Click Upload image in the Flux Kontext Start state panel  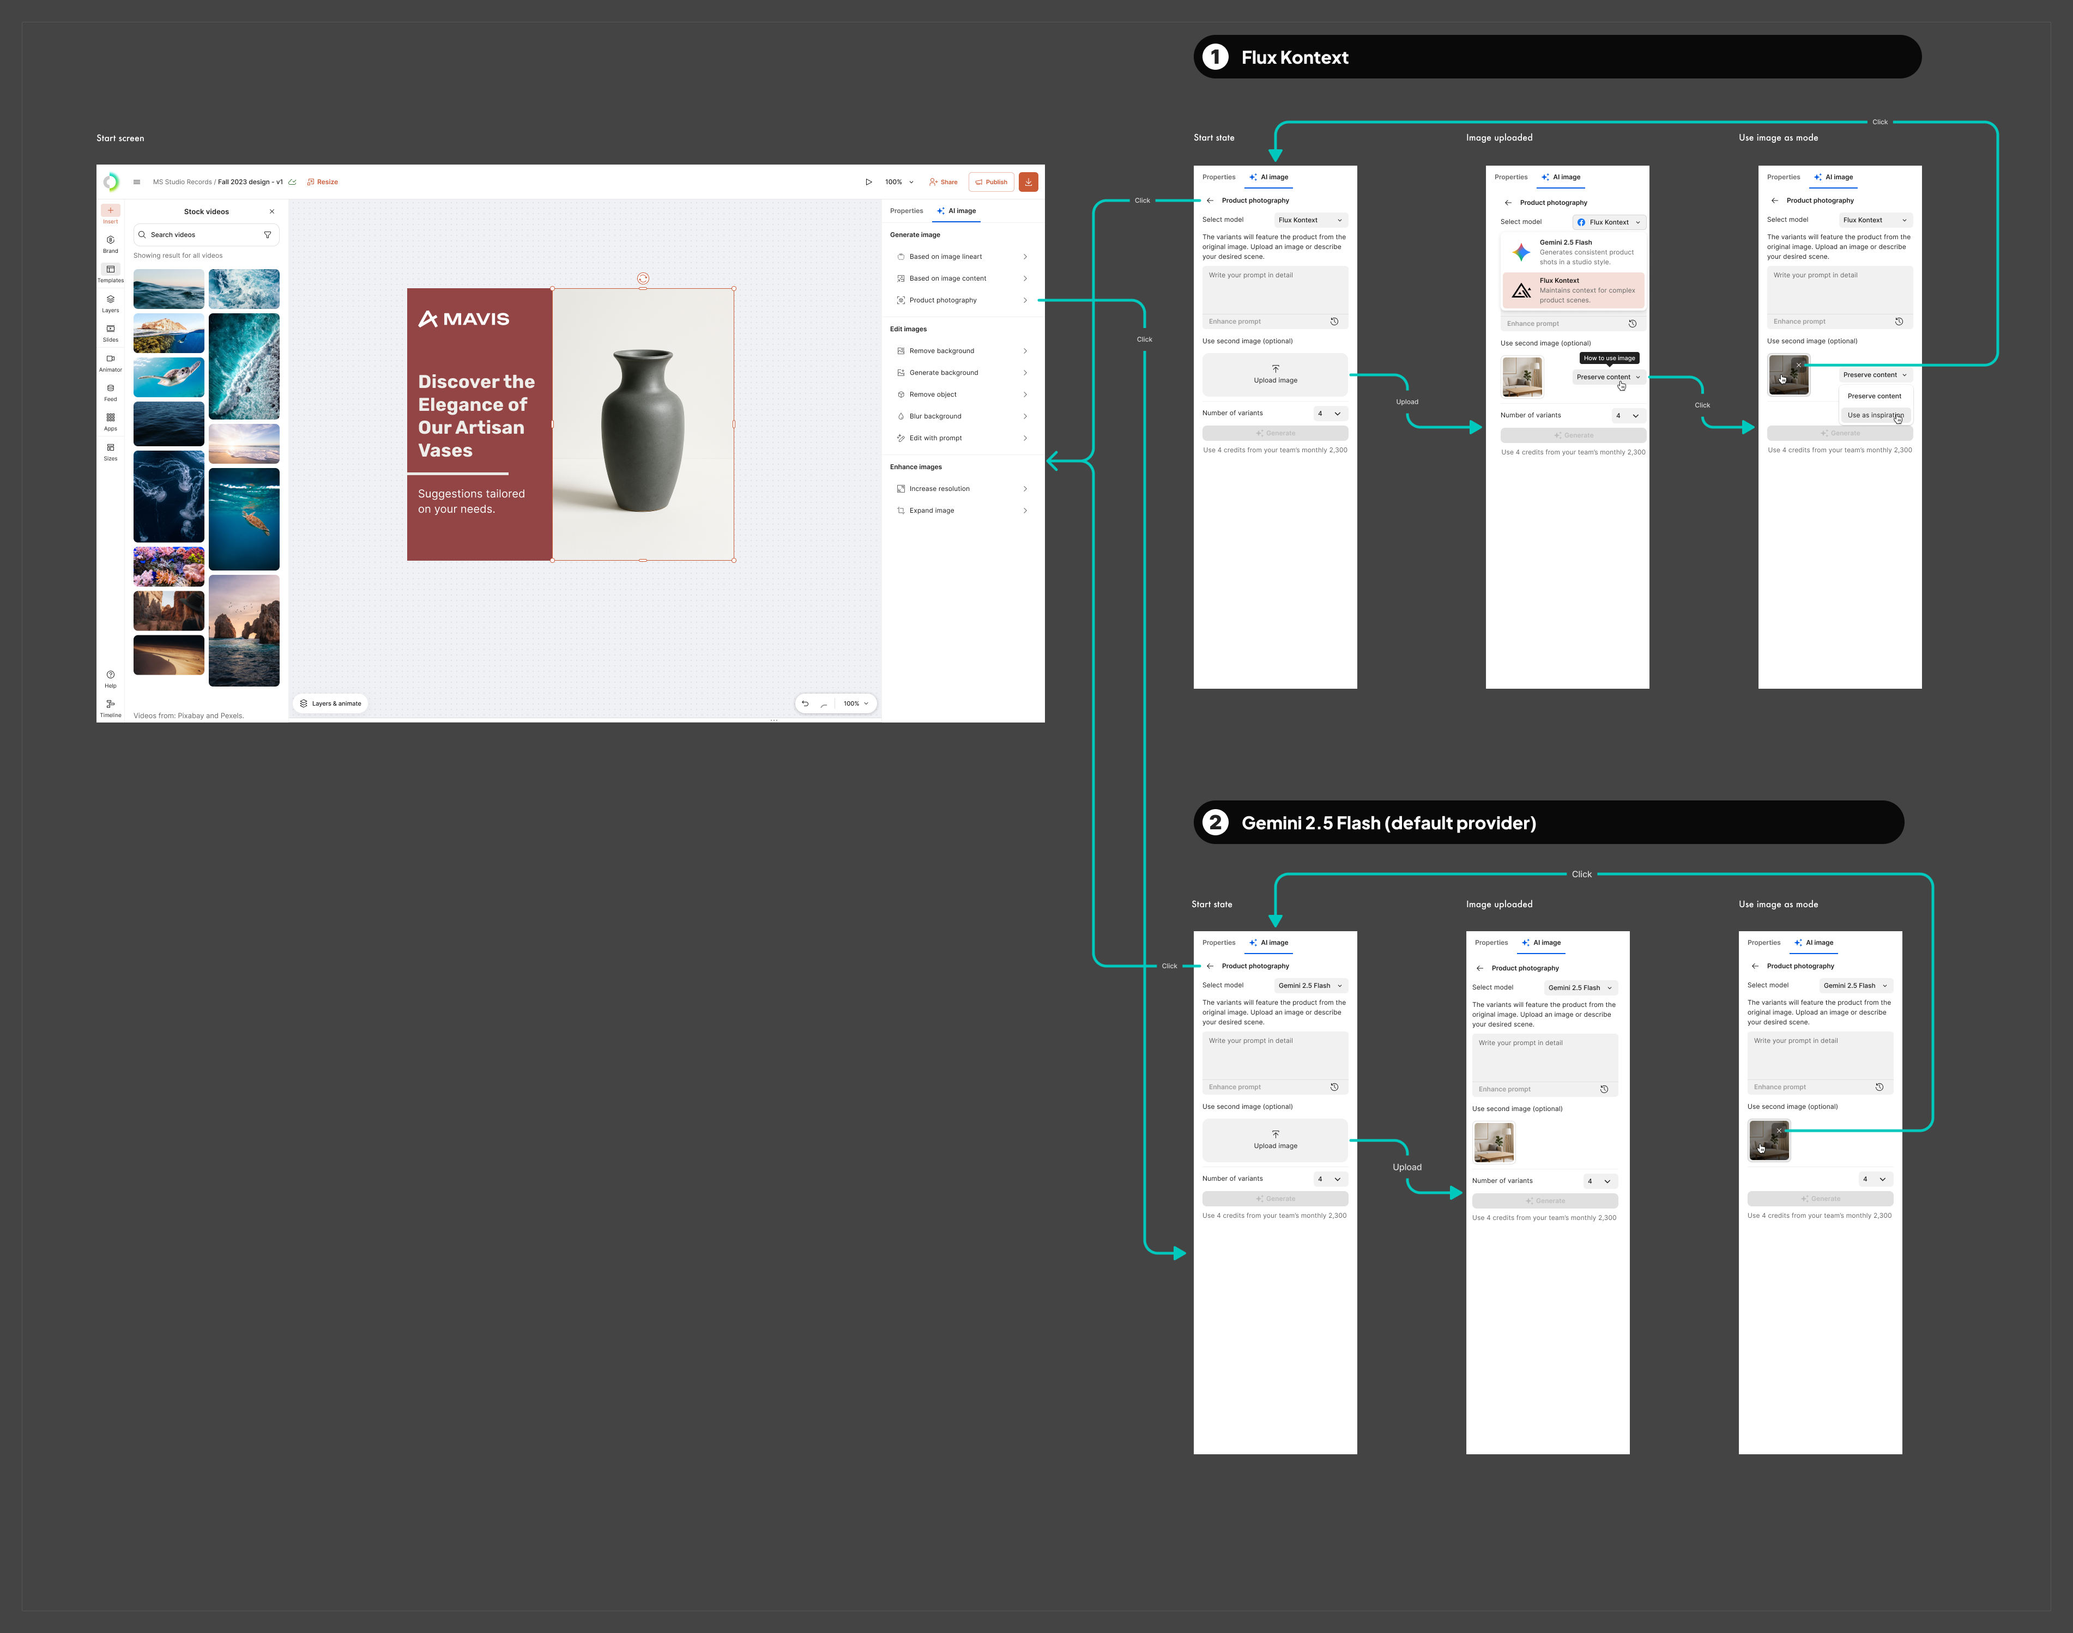1275,375
